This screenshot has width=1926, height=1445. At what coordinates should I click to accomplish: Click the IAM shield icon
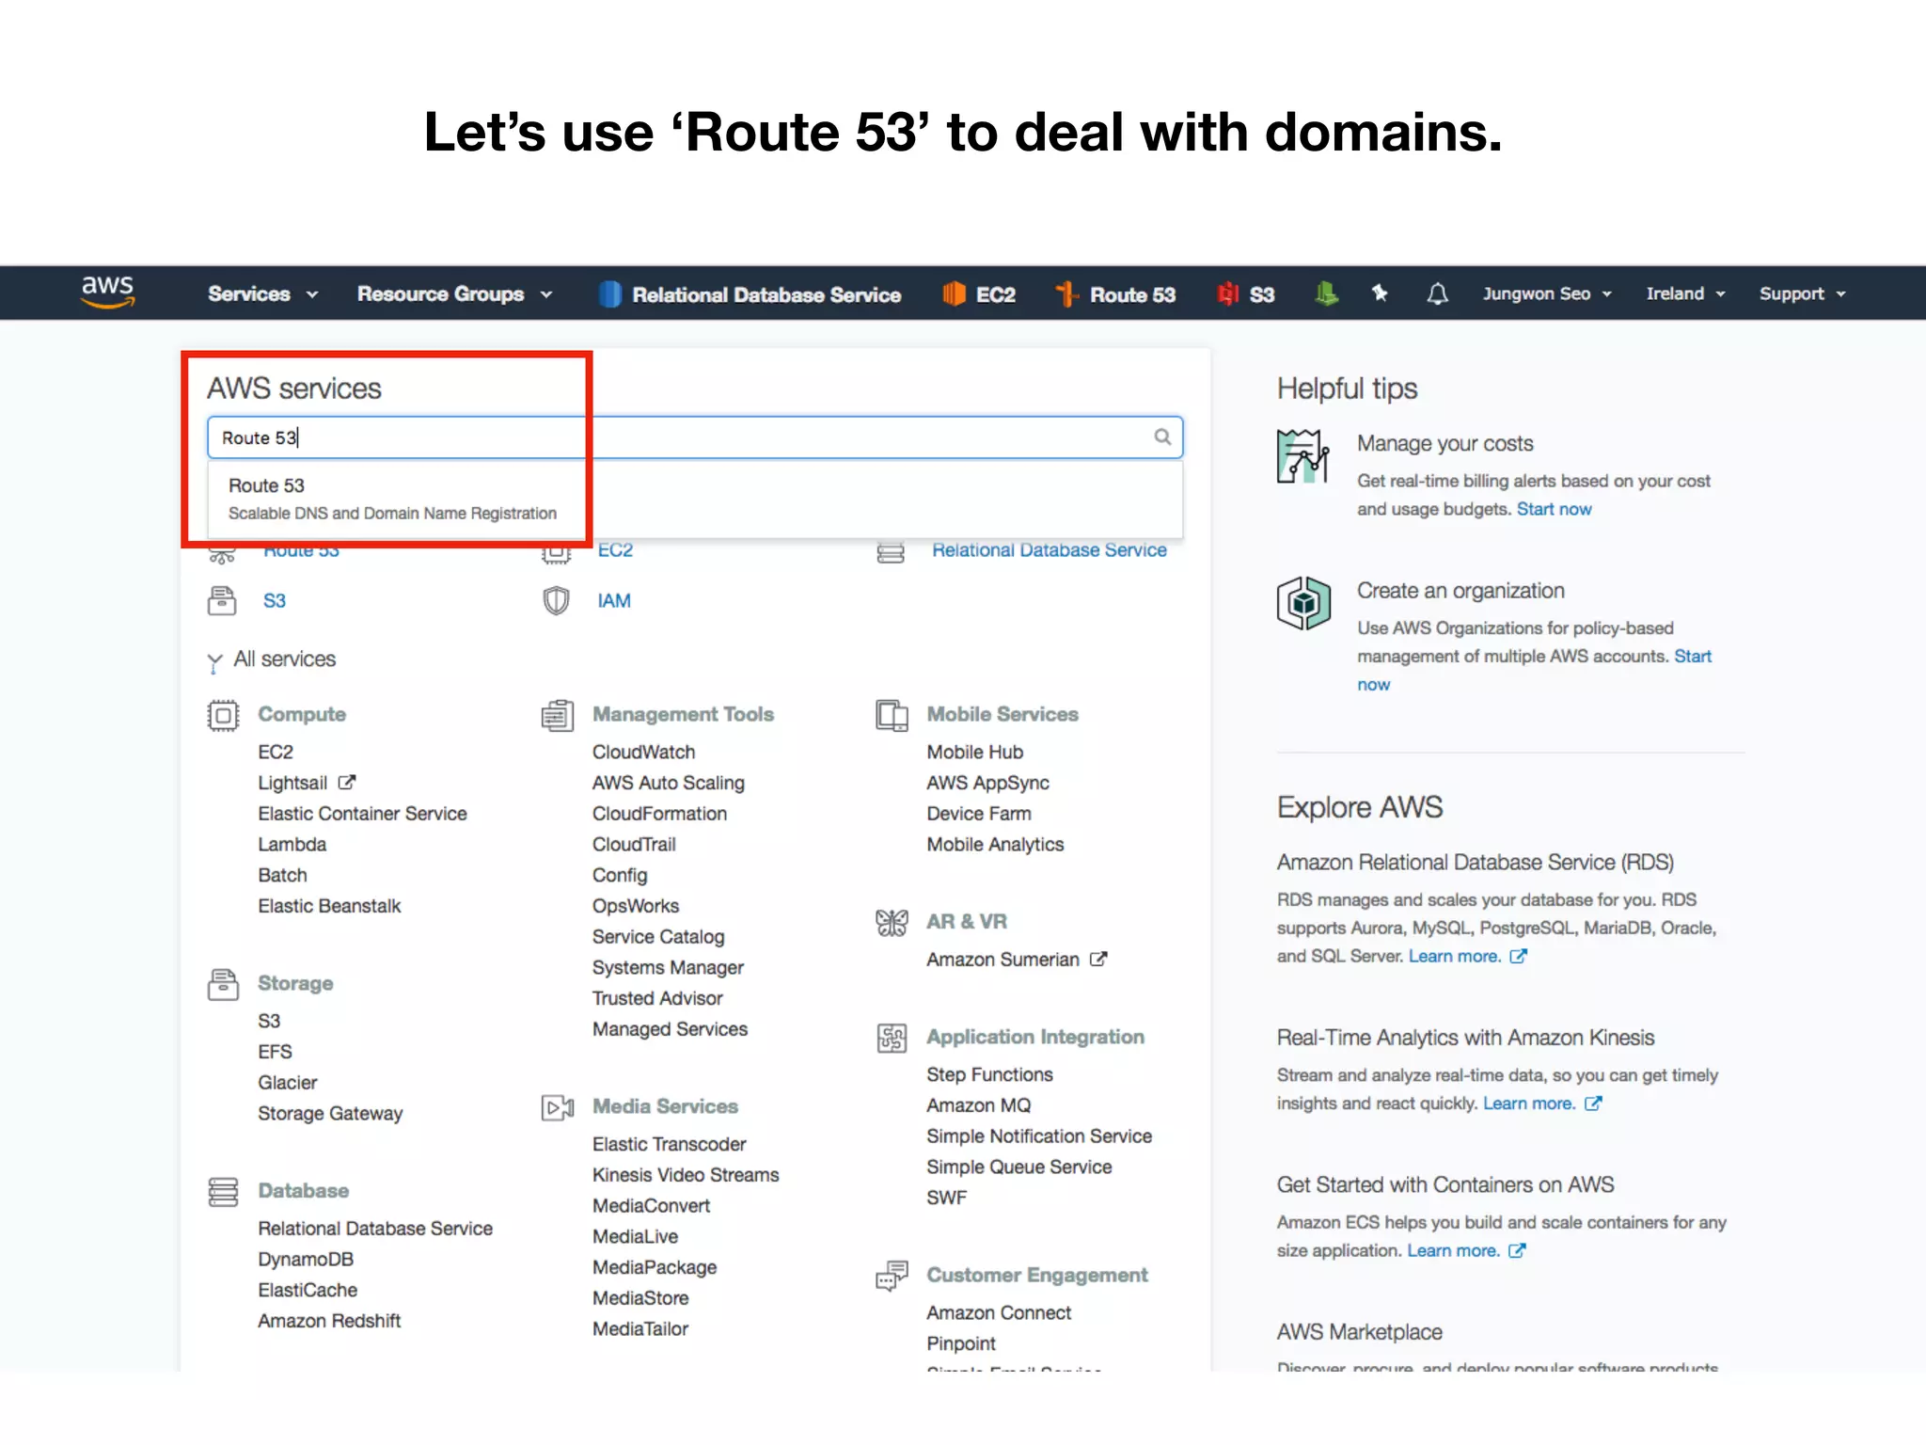tap(557, 600)
